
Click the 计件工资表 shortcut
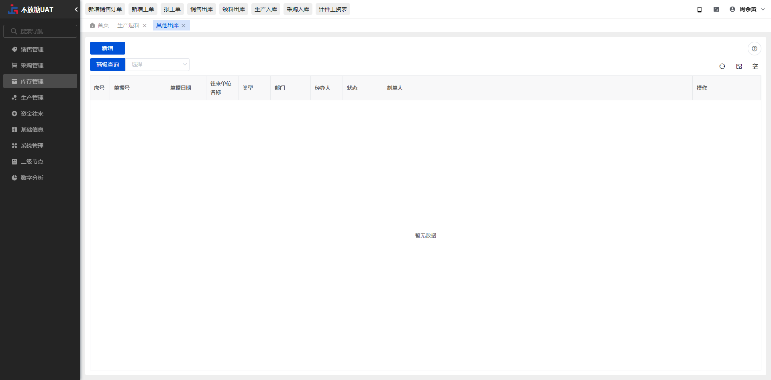333,9
